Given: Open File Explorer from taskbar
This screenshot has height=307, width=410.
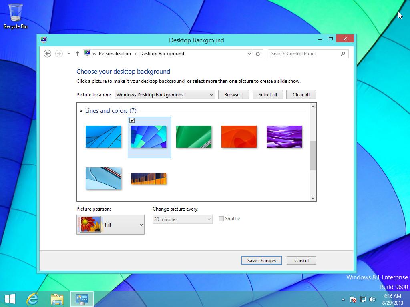Looking at the screenshot, I should coord(57,299).
